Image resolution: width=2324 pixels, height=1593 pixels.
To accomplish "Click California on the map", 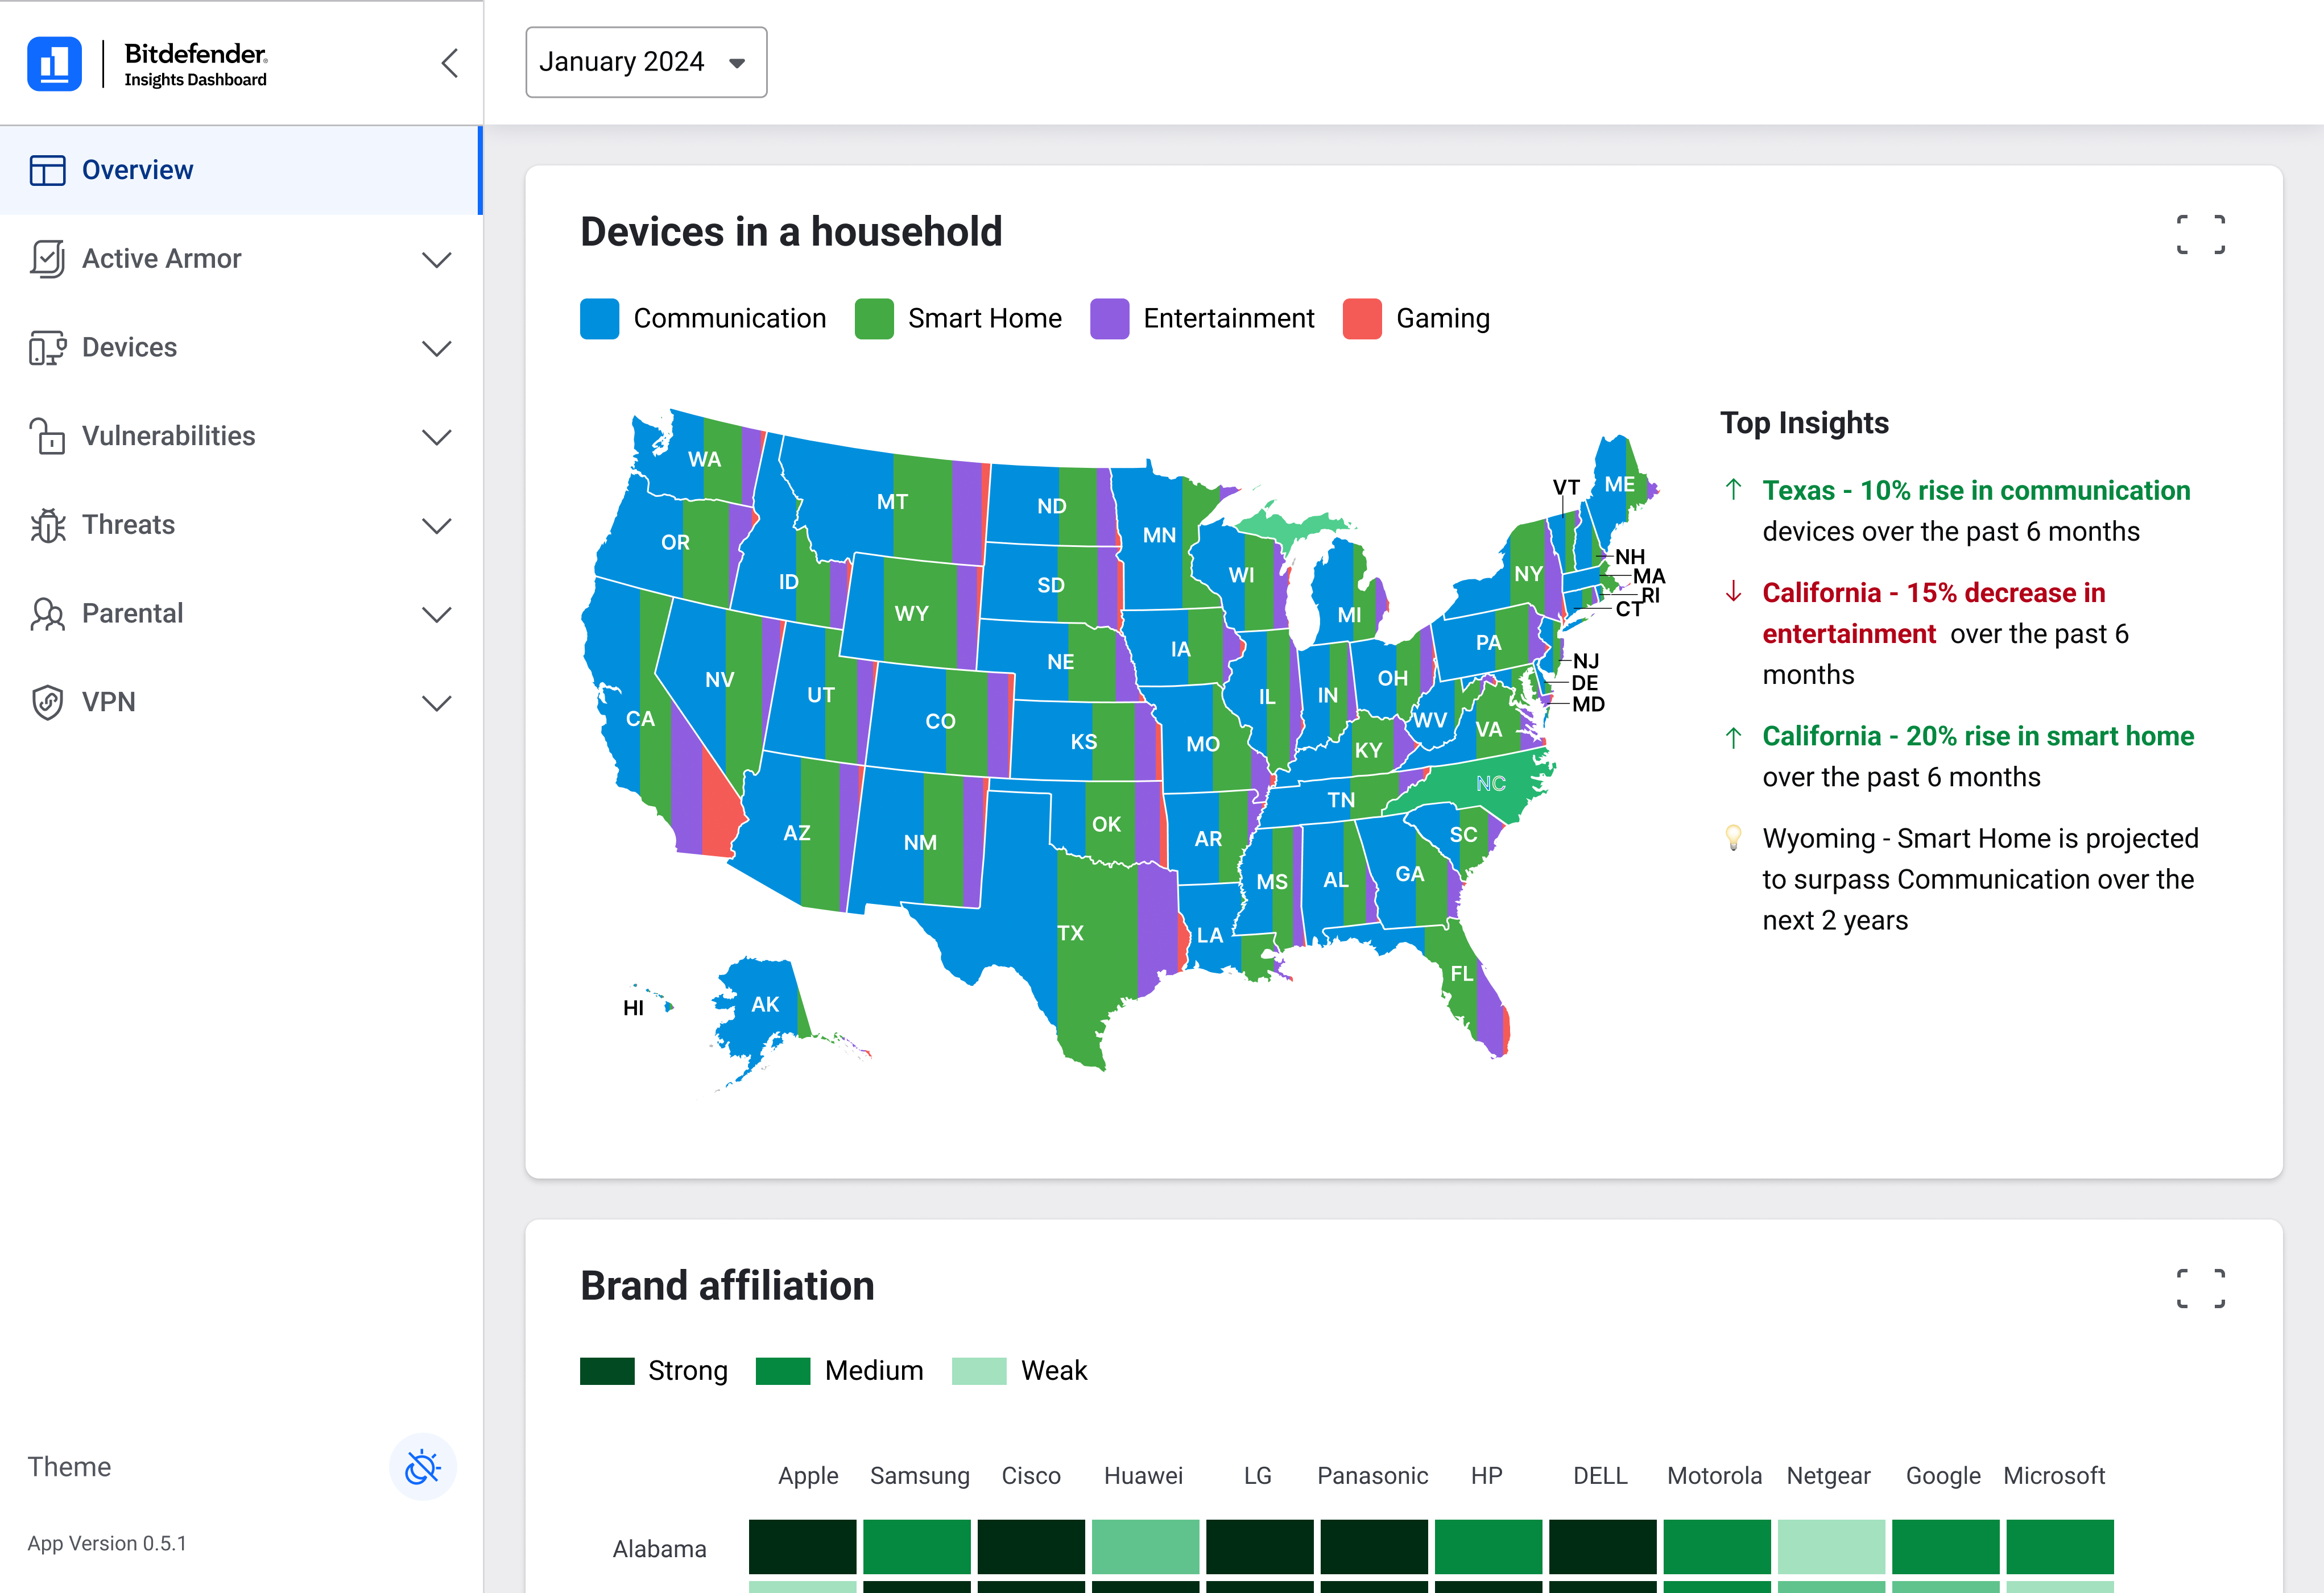I will (x=640, y=719).
